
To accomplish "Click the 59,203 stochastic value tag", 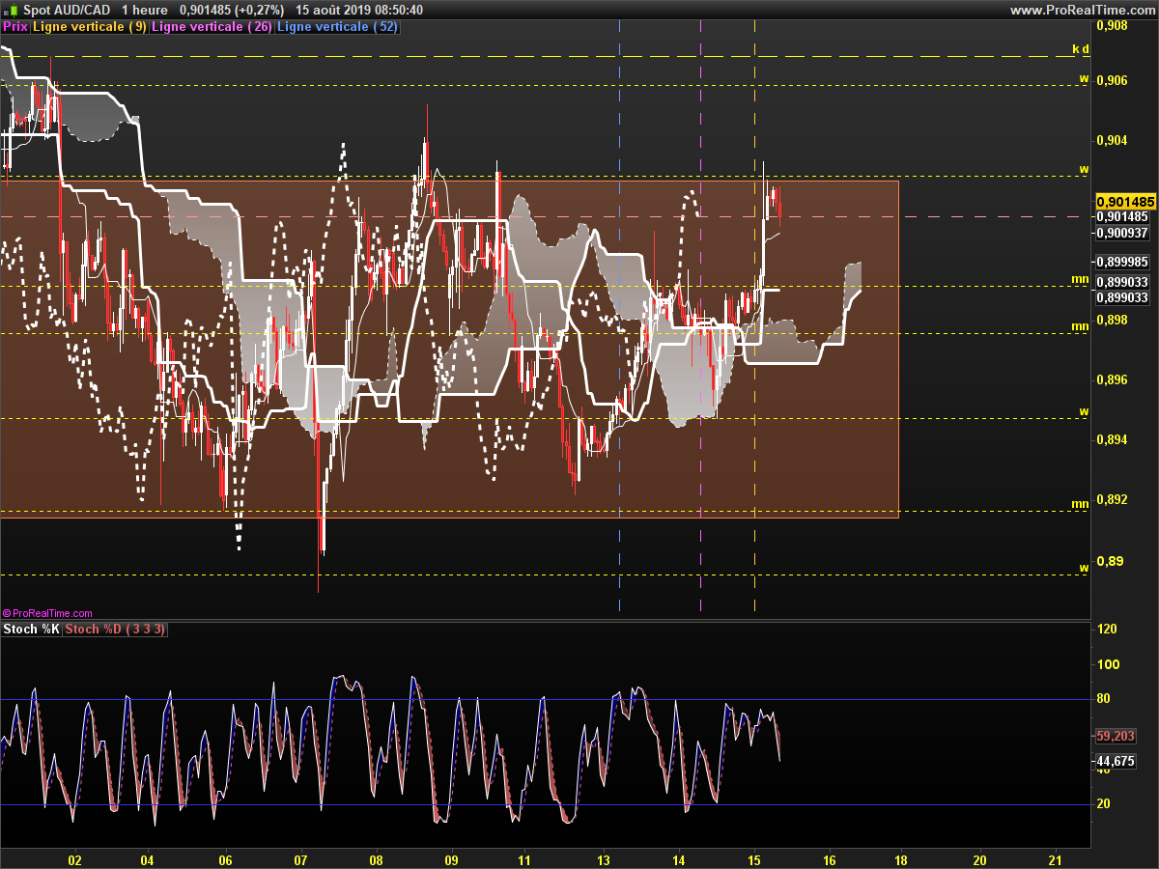I will pos(1116,736).
